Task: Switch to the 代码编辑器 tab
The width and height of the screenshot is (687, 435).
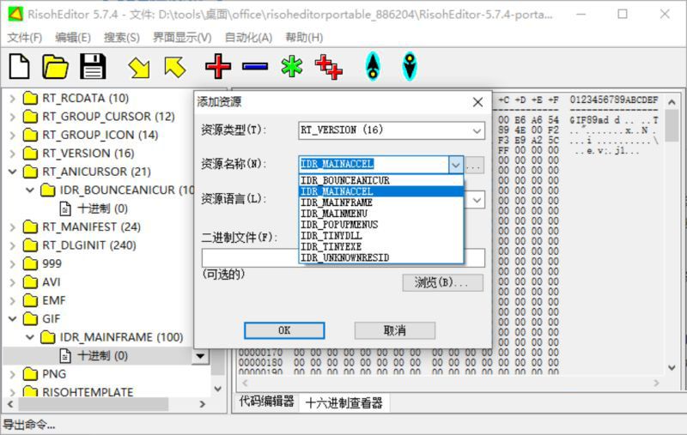Action: (x=266, y=402)
